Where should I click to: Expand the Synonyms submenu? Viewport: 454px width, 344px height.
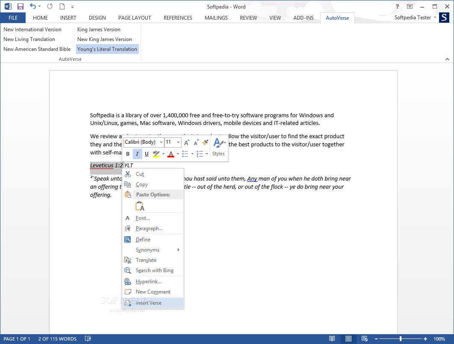(153, 250)
